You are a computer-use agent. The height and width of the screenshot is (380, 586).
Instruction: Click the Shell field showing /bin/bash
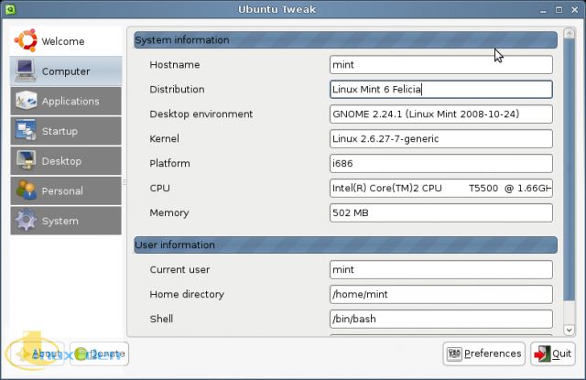click(441, 319)
